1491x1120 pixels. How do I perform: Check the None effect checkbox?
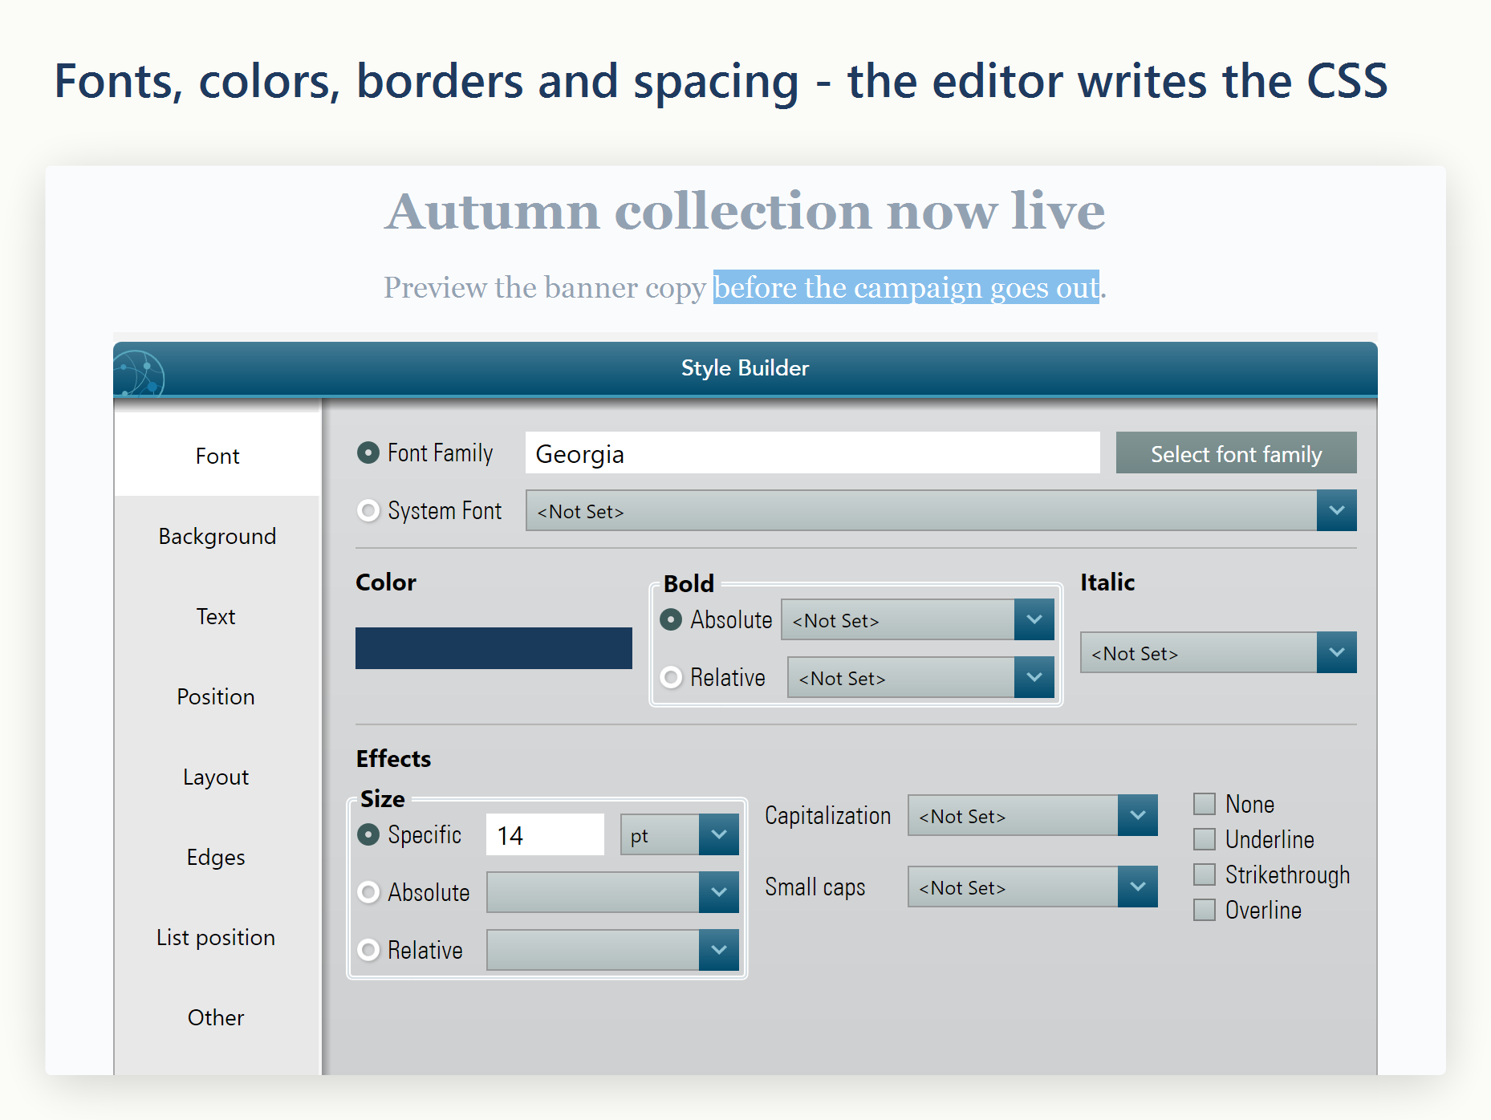[1205, 804]
